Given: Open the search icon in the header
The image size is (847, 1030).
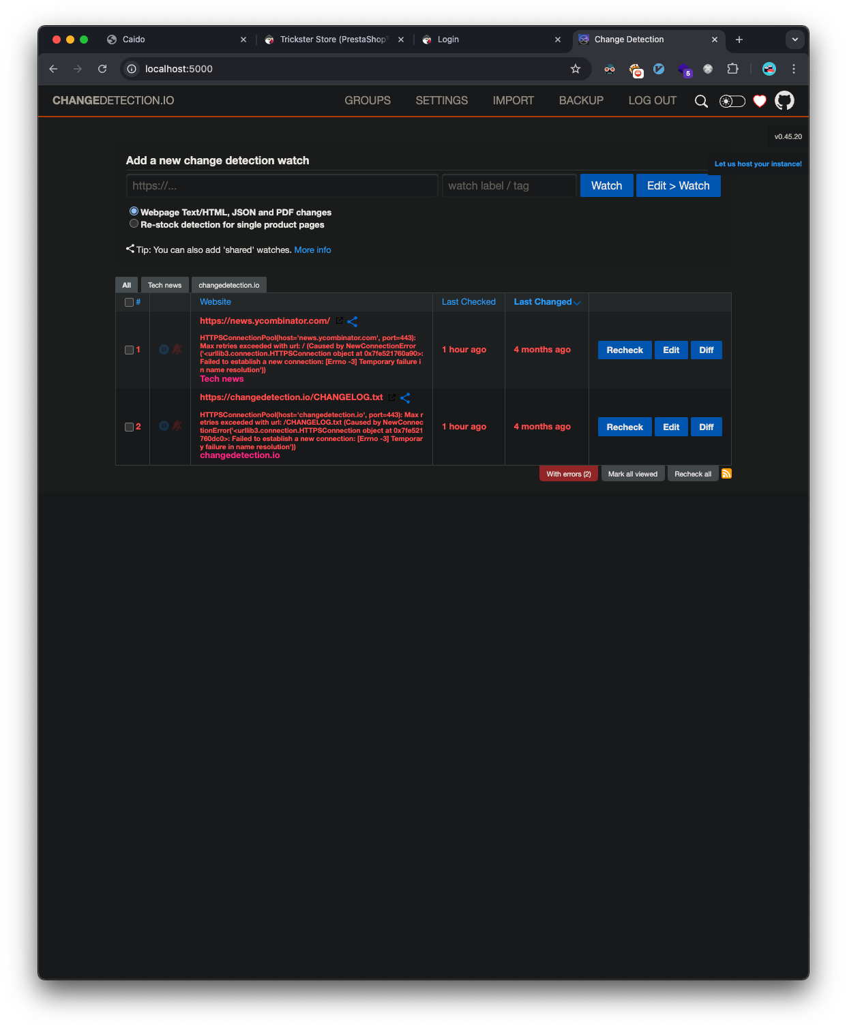Looking at the screenshot, I should (x=701, y=101).
